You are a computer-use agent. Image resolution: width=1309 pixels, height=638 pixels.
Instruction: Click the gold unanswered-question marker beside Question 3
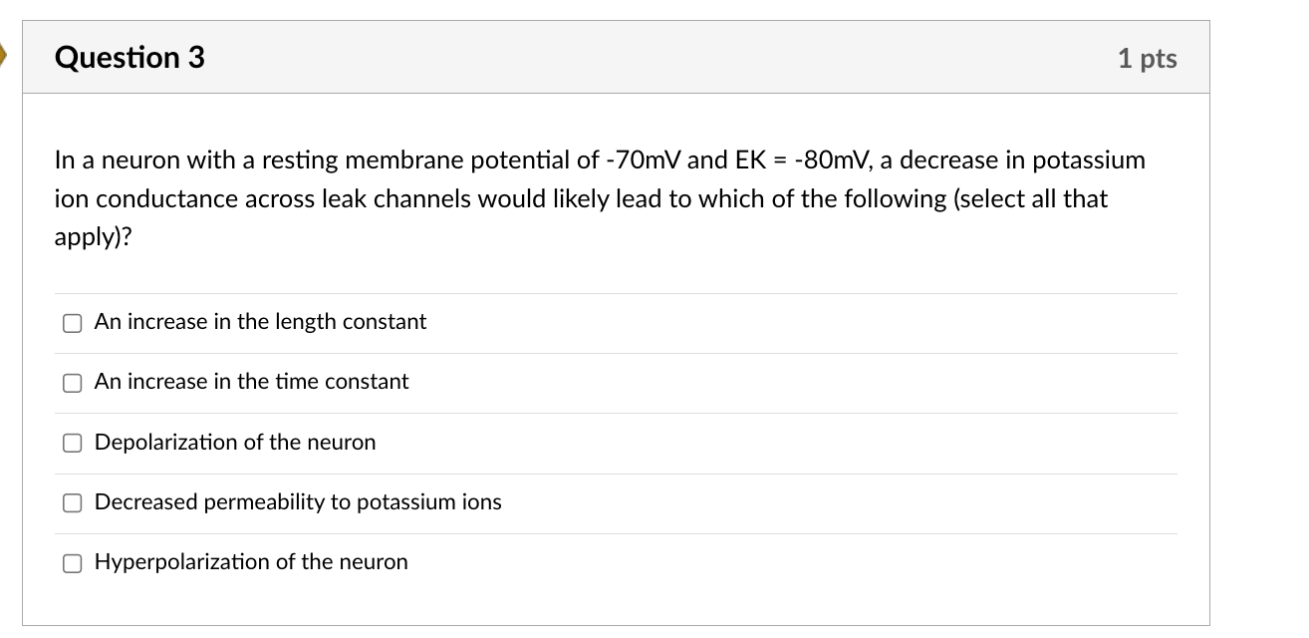tap(3, 57)
